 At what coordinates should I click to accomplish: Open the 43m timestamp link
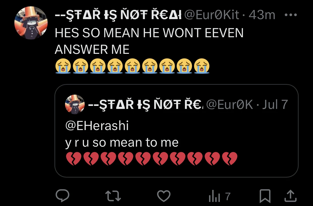point(262,15)
